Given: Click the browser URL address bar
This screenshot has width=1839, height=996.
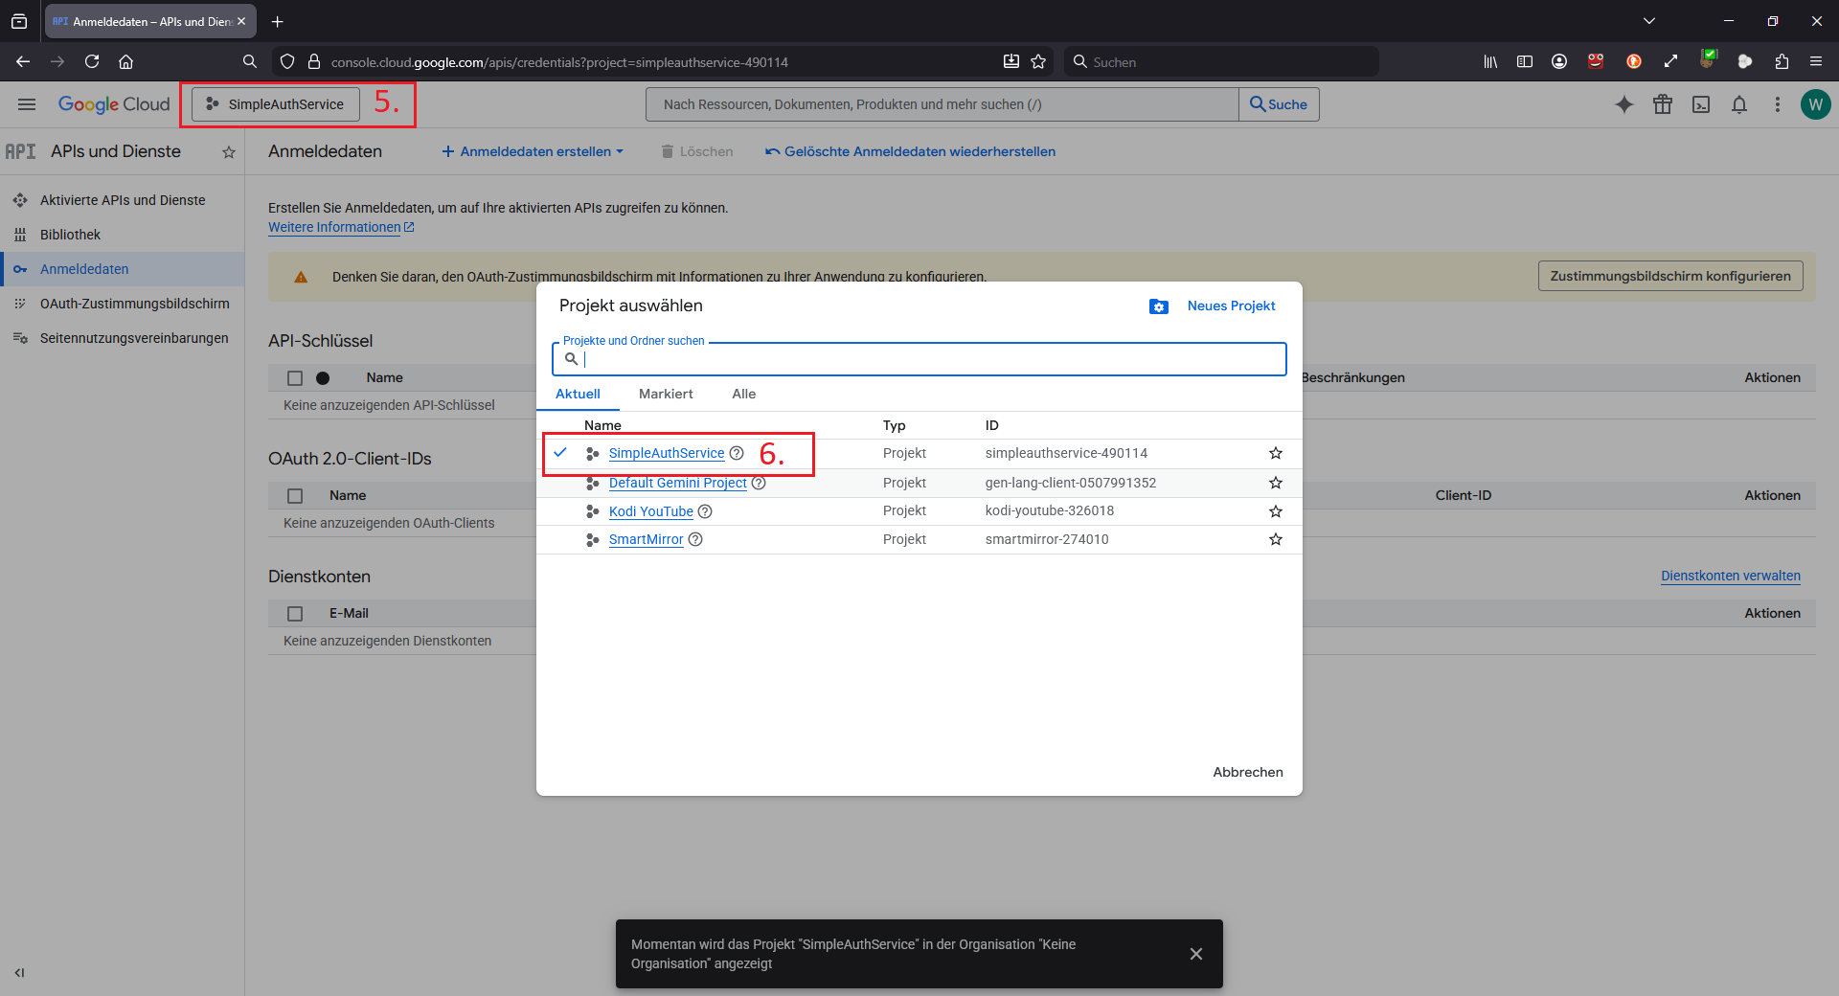Looking at the screenshot, I should (x=661, y=61).
